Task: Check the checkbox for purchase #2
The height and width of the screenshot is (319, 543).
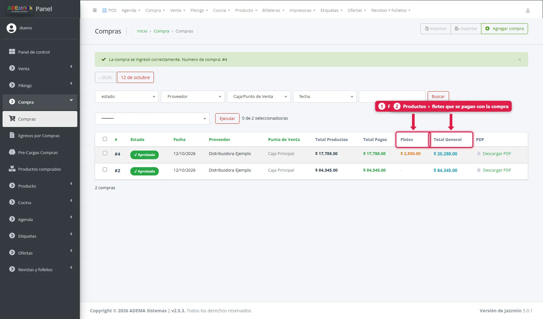Action: click(x=105, y=170)
